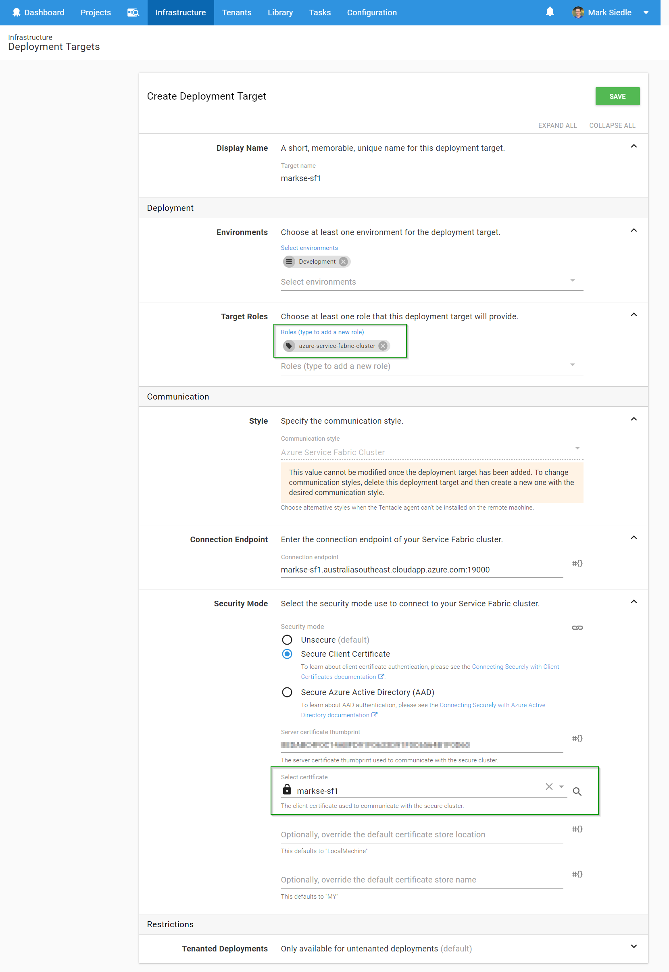Choose Secure Azure Active Directory (AAD)
Viewport: 669px width, 972px height.
(x=287, y=692)
